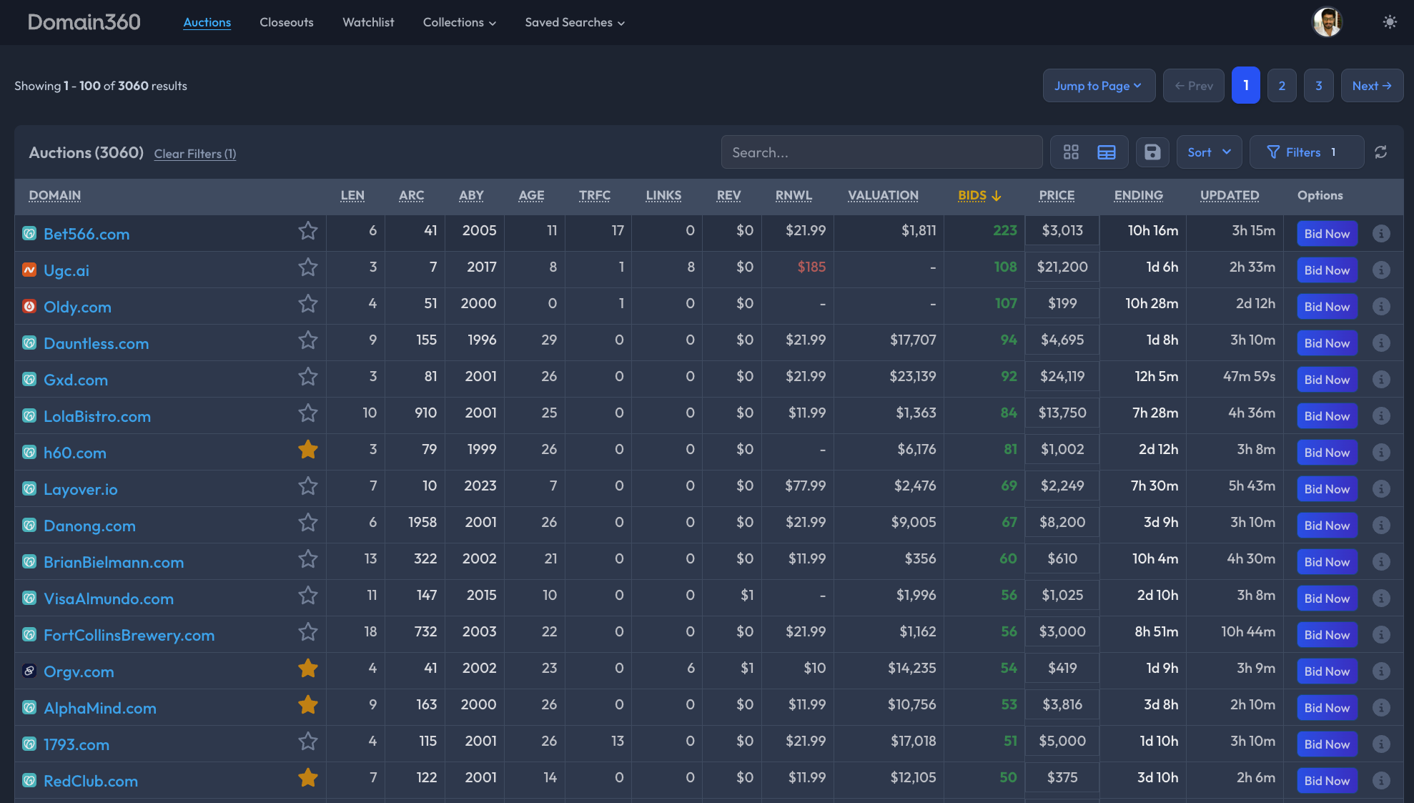Sort by the UPDATED column header
1414x803 pixels.
(x=1230, y=195)
